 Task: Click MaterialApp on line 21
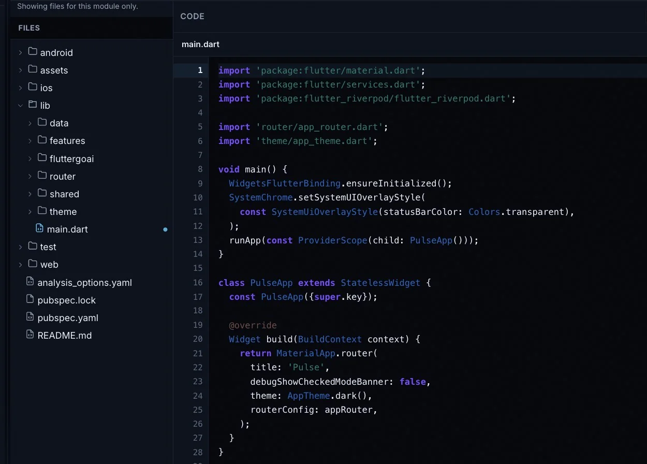[x=306, y=353]
